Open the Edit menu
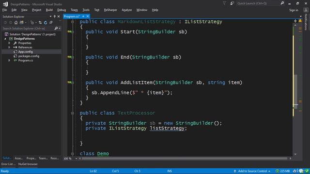The image size is (310, 174). click(14, 10)
